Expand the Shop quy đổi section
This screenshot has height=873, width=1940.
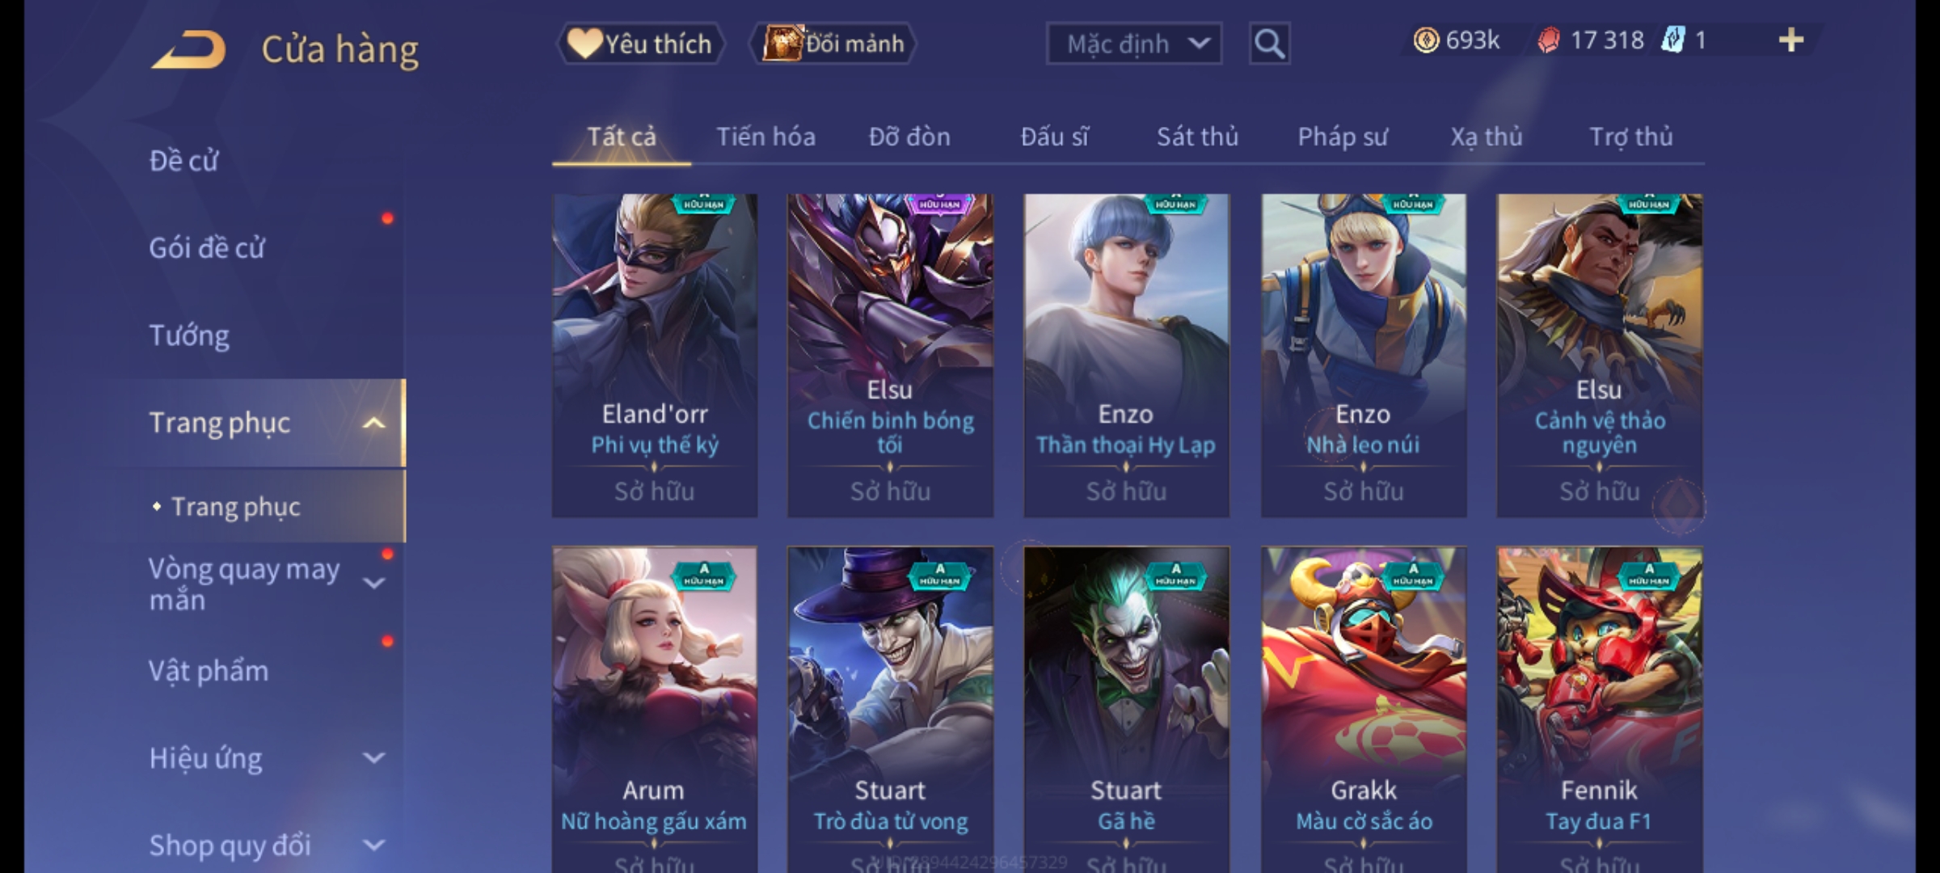point(373,846)
